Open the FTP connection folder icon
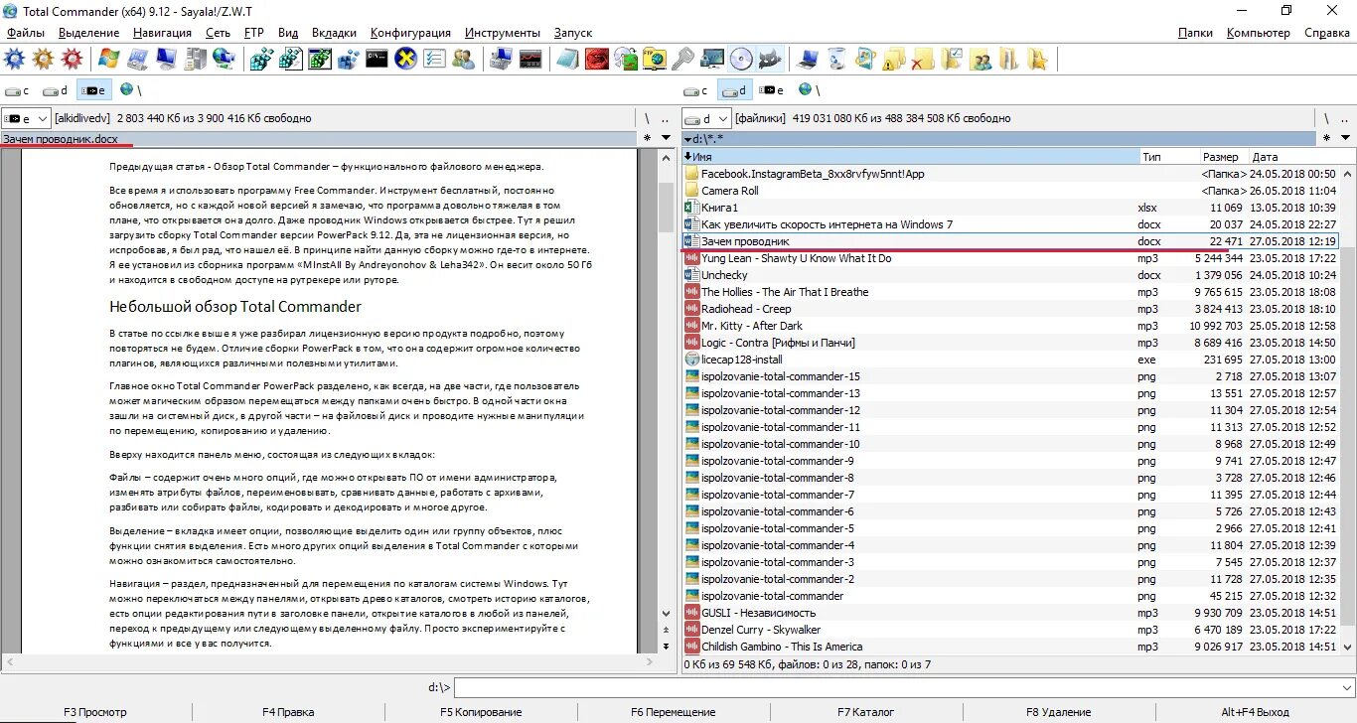The width and height of the screenshot is (1357, 723). 655,59
